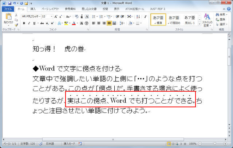
Task: Open the Line Spacing dropdown
Action: [x=122, y=23]
